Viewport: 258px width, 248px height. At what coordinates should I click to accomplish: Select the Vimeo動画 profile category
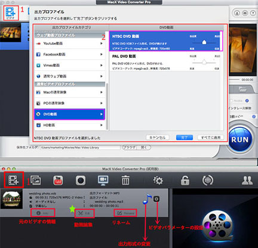(x=69, y=65)
